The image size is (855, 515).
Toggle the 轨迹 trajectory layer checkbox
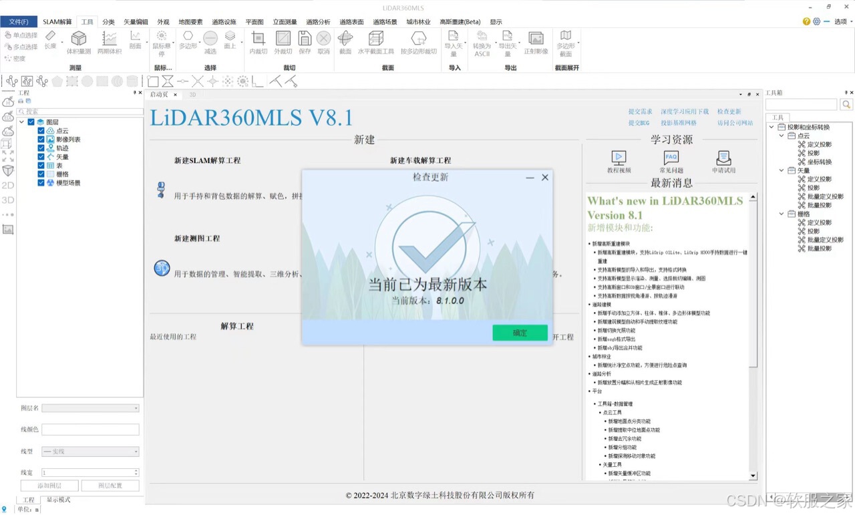[41, 148]
